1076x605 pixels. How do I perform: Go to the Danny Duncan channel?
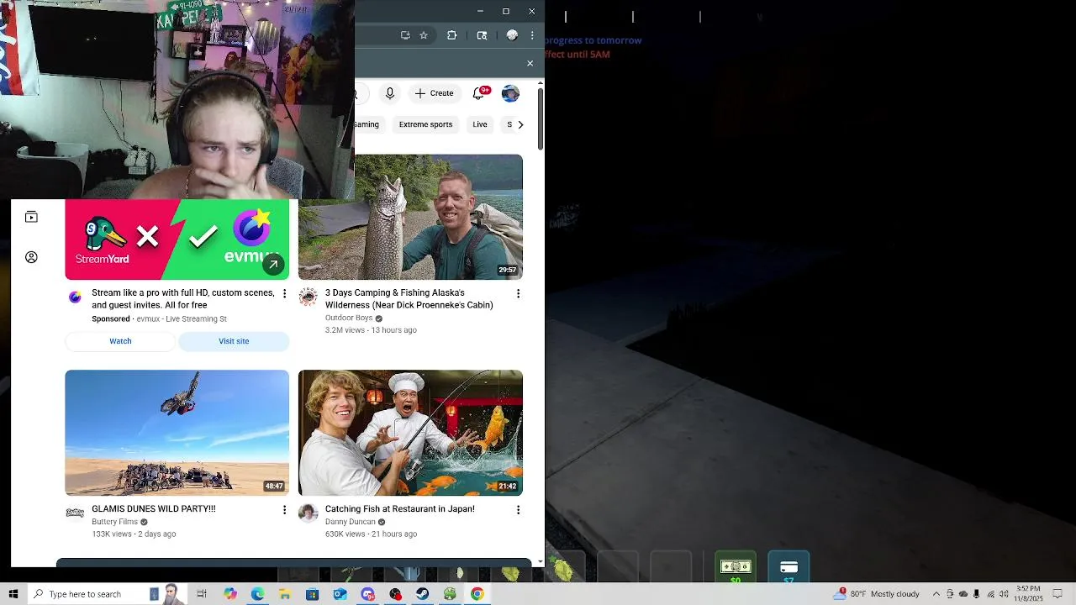click(x=351, y=522)
